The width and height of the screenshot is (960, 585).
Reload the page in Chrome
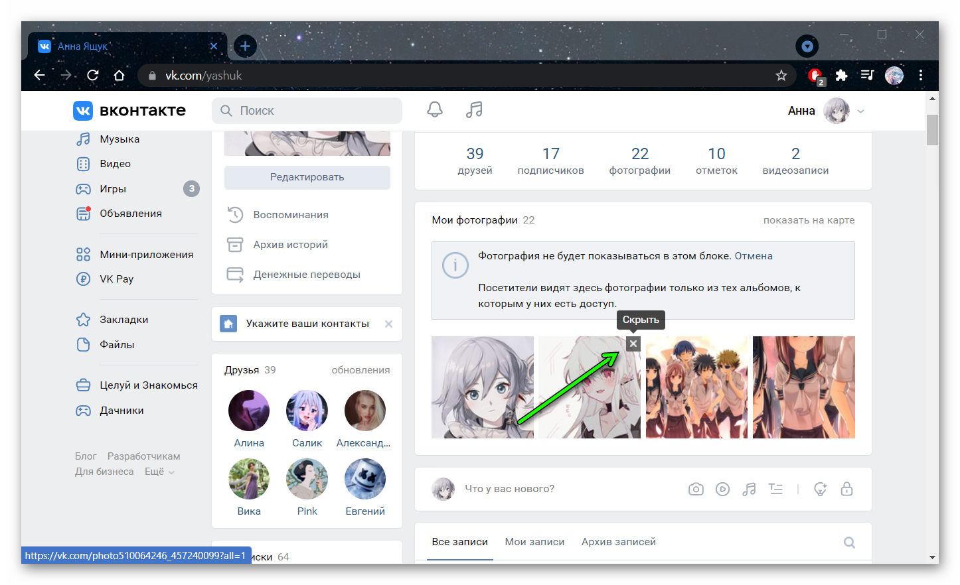pos(92,75)
